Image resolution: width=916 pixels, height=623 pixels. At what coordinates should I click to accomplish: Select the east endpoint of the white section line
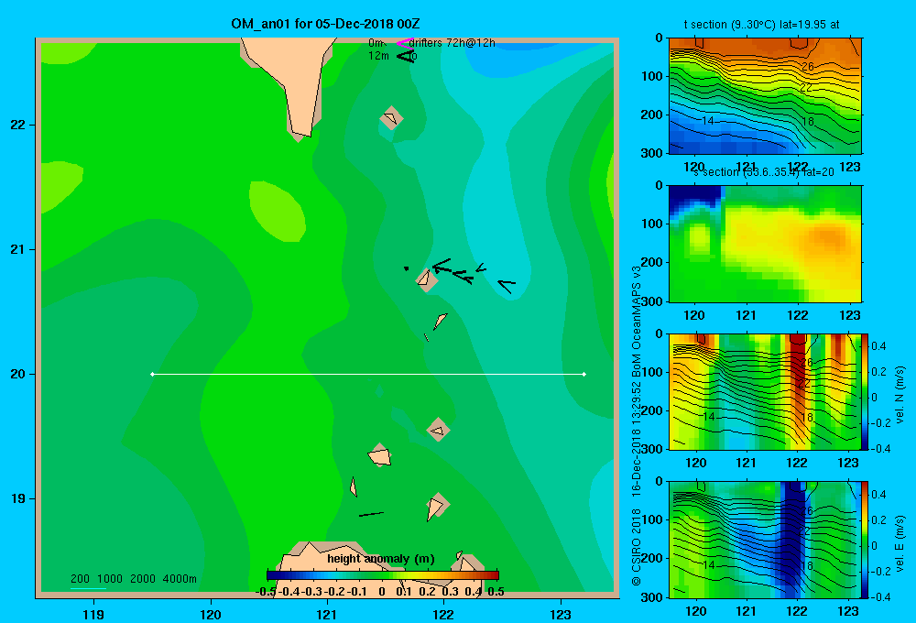coord(584,374)
